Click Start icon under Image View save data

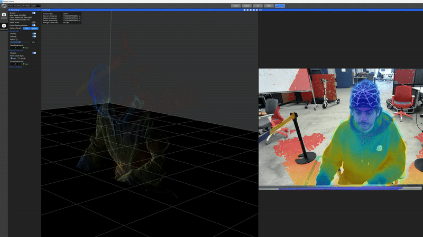click(24, 48)
